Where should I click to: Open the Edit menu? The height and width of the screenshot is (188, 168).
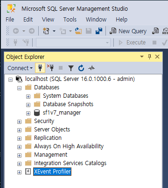point(28,20)
